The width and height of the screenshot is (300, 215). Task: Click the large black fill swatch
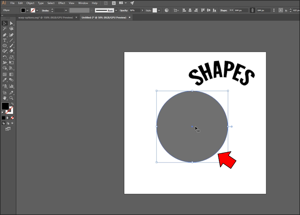click(5, 106)
